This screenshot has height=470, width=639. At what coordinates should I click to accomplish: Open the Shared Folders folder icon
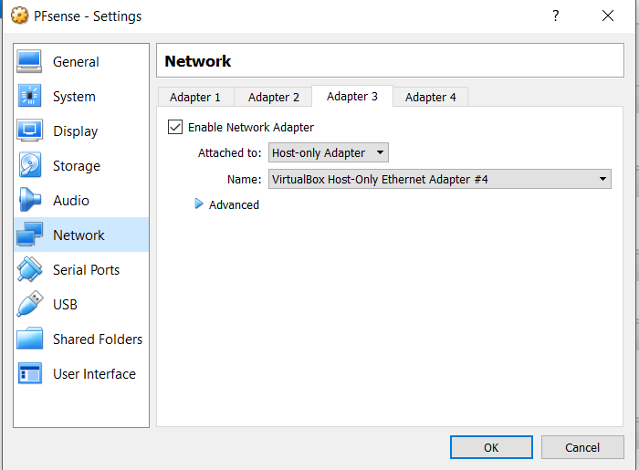pyautogui.click(x=29, y=339)
